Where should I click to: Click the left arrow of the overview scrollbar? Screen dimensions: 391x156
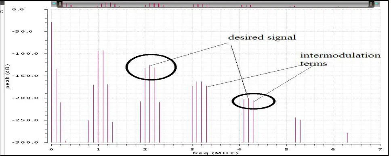pos(54,4)
